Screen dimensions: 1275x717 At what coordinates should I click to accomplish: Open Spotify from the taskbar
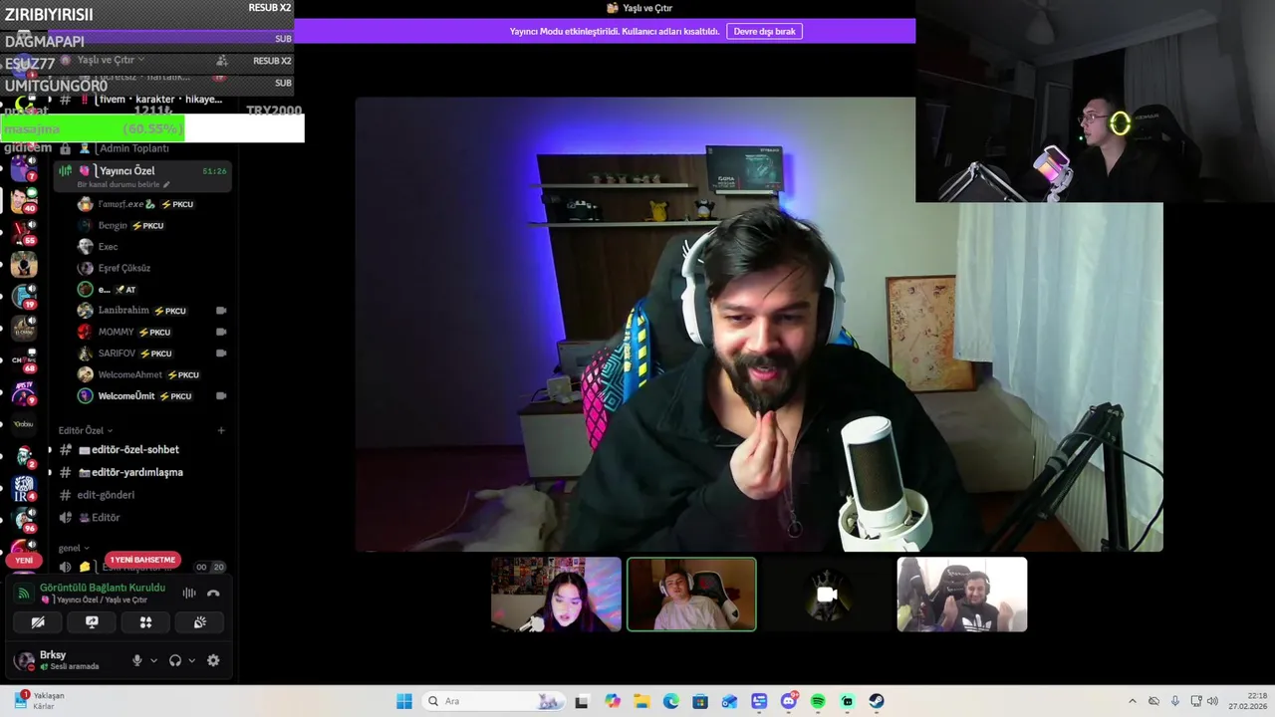(818, 701)
